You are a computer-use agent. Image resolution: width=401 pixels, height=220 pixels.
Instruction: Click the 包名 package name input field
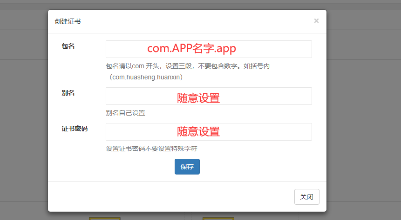pyautogui.click(x=209, y=49)
